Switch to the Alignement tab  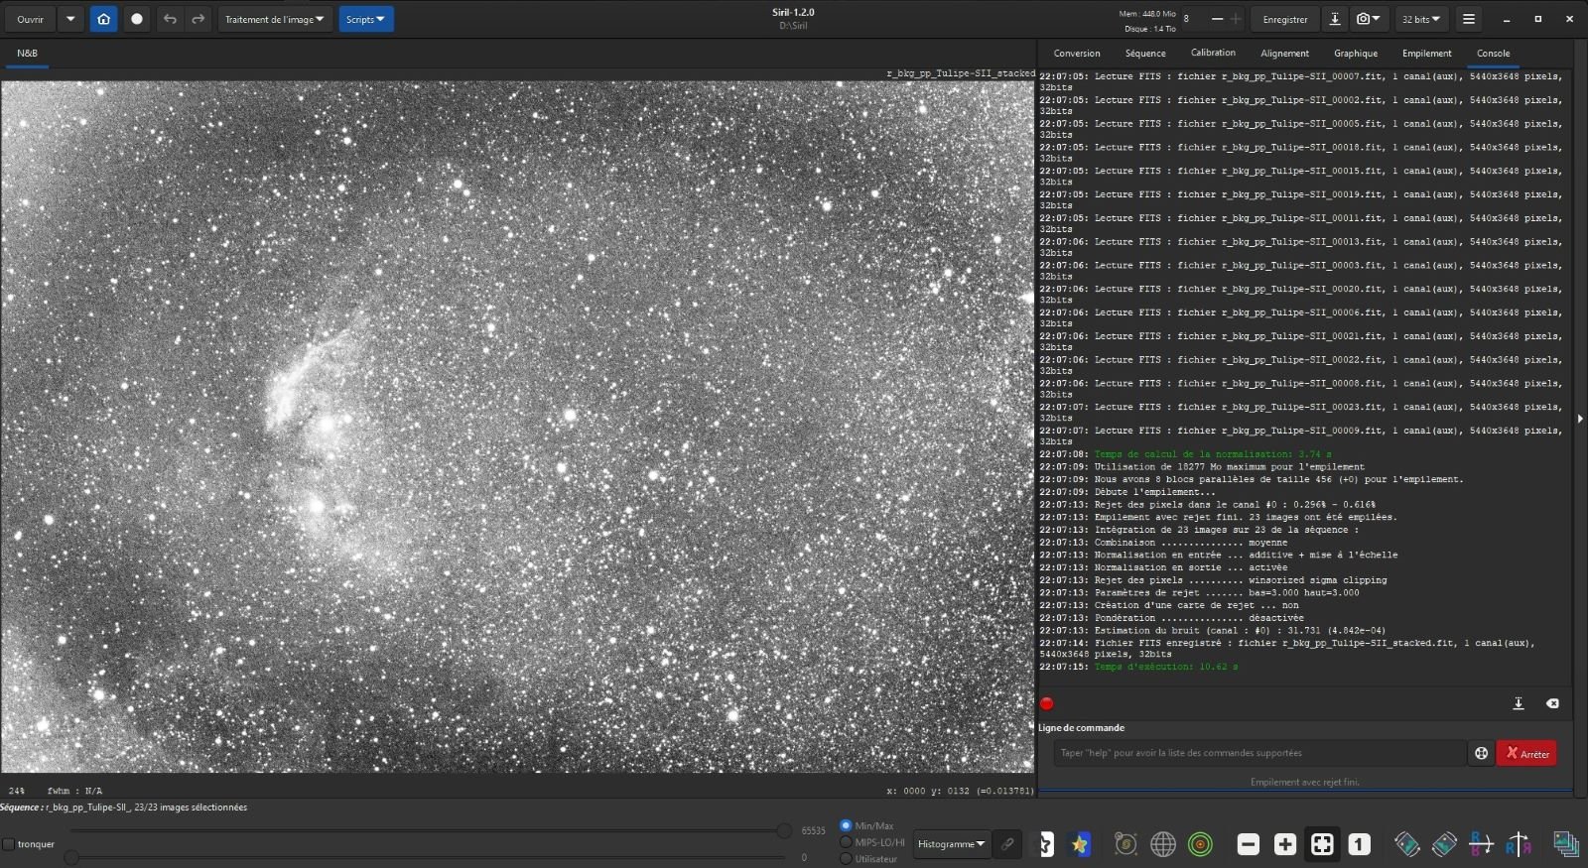pos(1284,54)
